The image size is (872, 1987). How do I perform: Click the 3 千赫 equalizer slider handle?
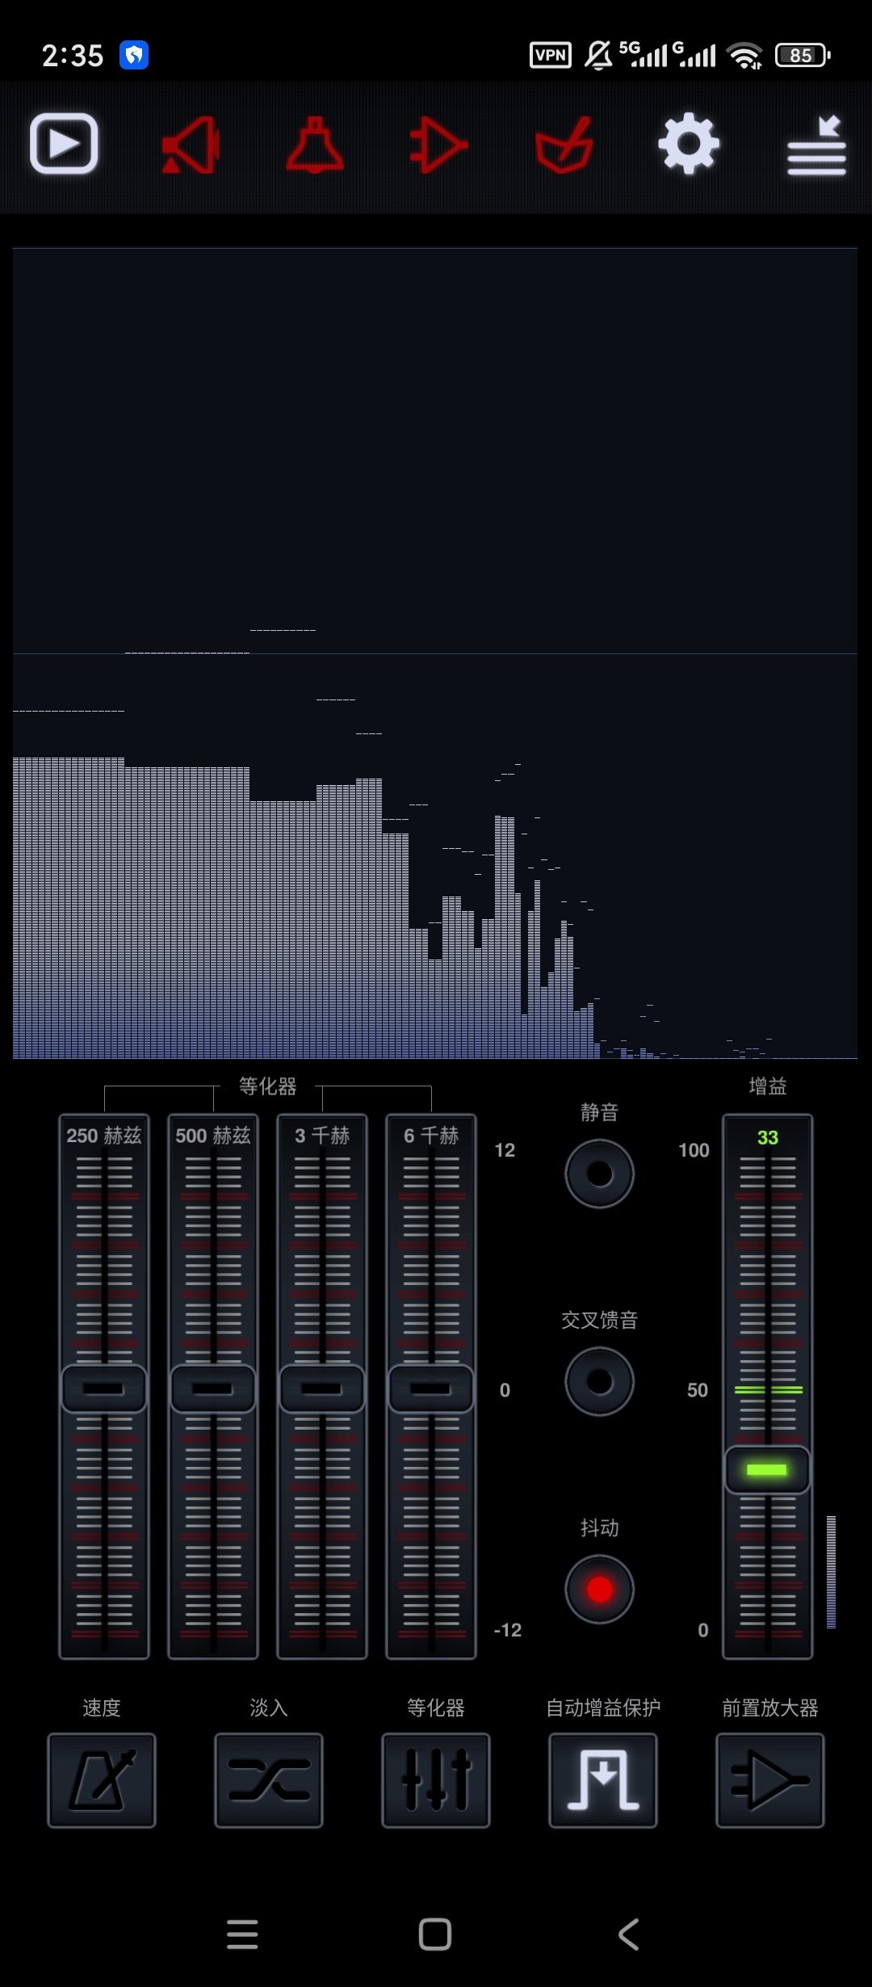[x=322, y=1388]
